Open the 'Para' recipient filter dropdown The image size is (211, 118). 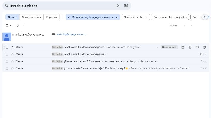pos(197,17)
